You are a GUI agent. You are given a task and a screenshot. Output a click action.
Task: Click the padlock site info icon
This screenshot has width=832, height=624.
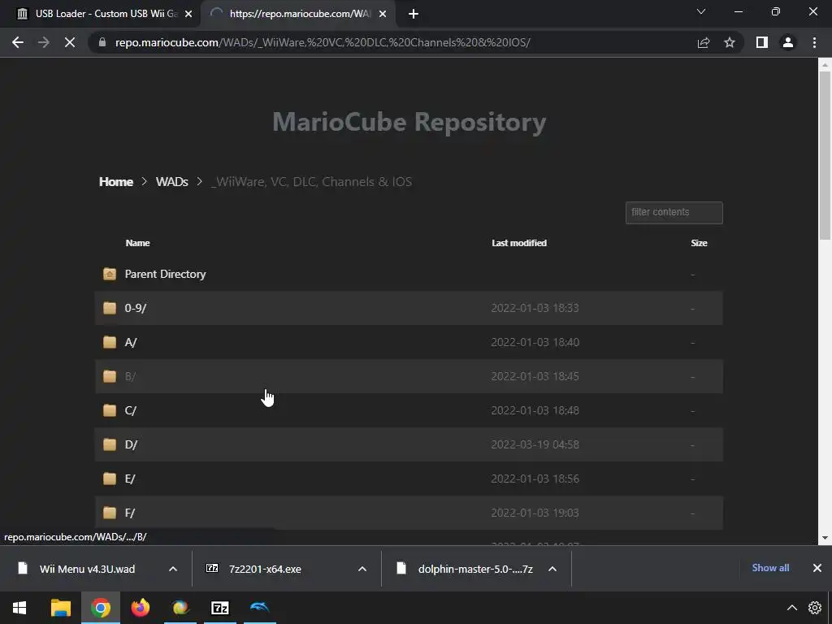pyautogui.click(x=102, y=42)
